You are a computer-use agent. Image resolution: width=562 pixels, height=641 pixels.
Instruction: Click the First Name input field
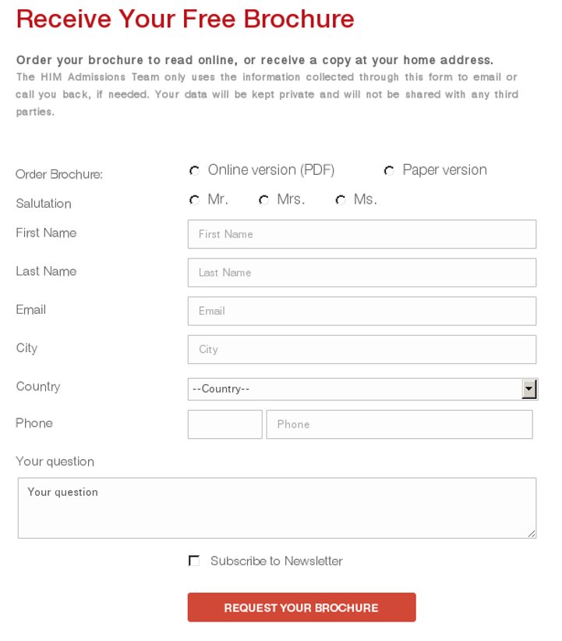362,234
